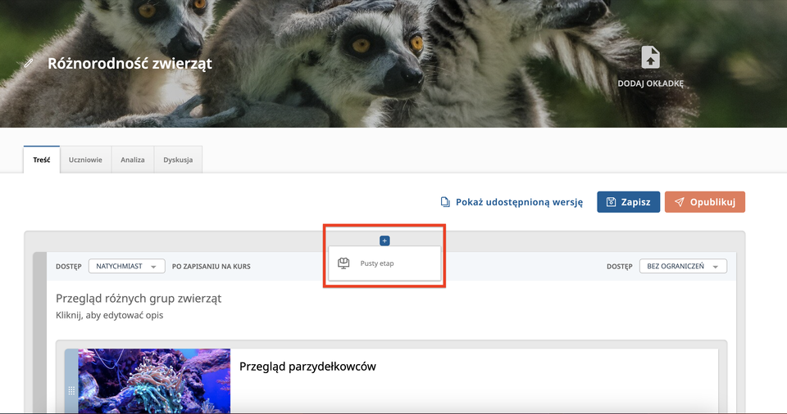Click the upload cover file icon
This screenshot has height=414, width=787.
pos(650,57)
